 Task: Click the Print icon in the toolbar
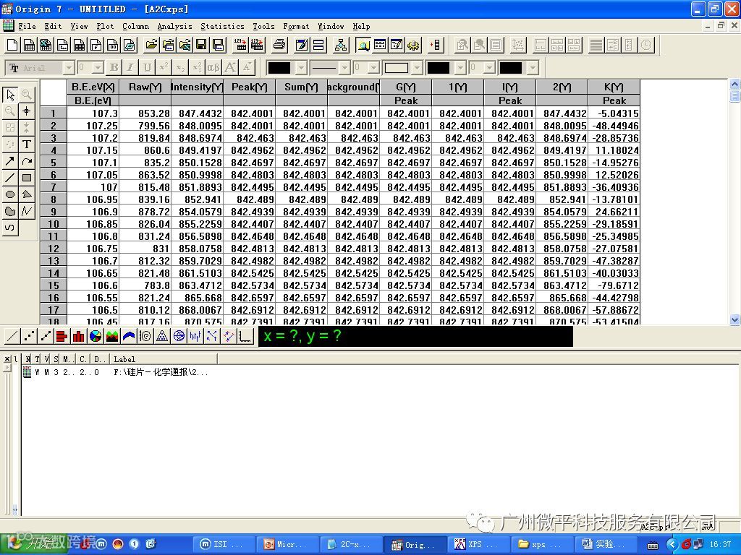point(279,45)
